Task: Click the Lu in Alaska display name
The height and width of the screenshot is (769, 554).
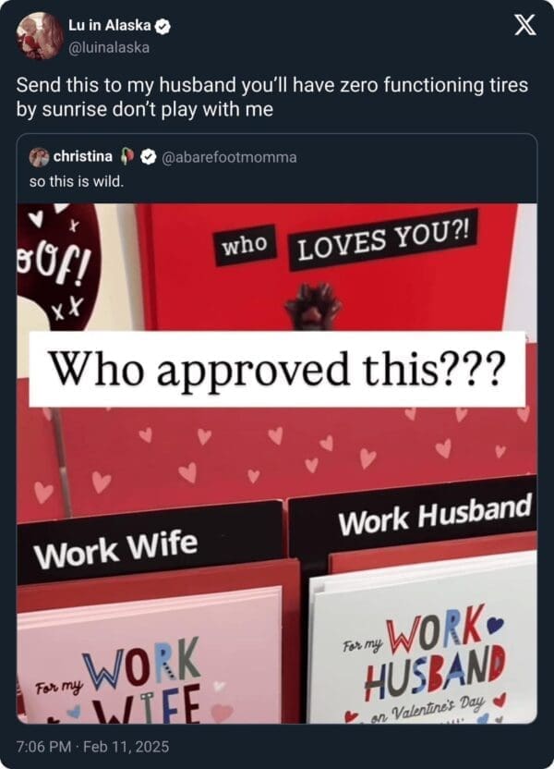Action: point(110,26)
